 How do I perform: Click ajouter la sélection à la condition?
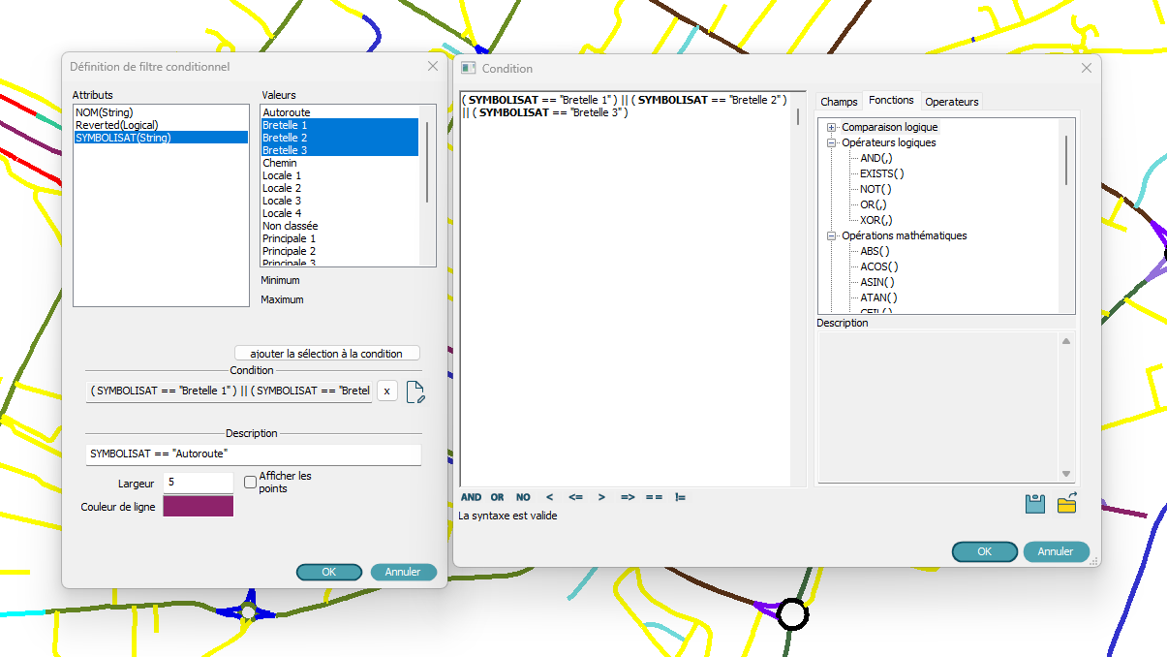326,354
